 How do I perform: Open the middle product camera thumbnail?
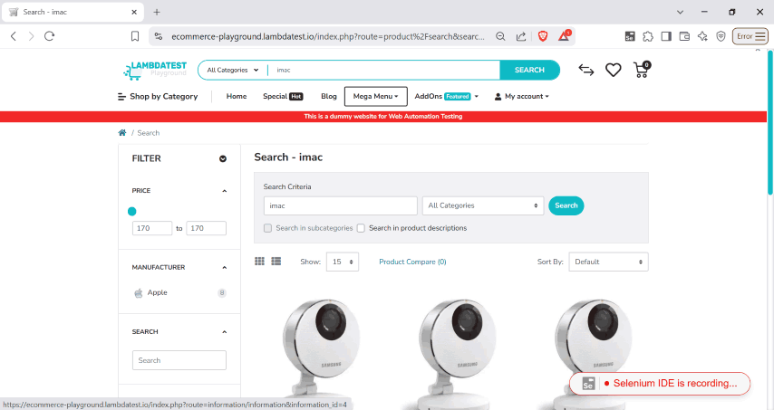click(x=457, y=353)
